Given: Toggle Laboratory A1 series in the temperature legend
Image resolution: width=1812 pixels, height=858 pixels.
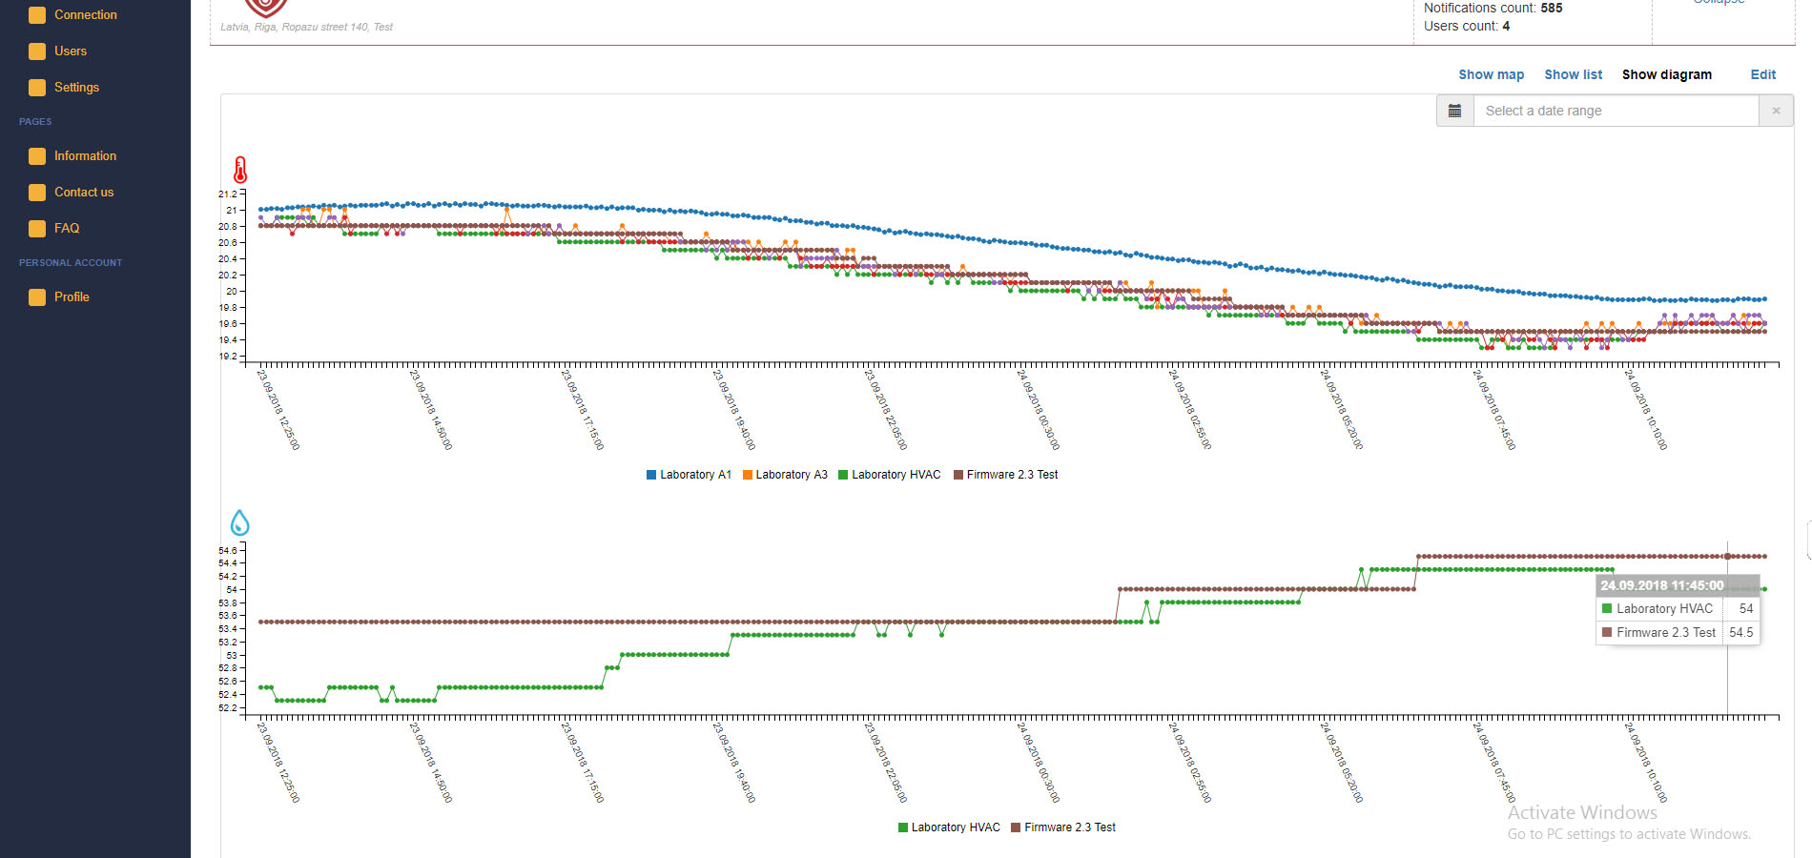Looking at the screenshot, I should (689, 474).
